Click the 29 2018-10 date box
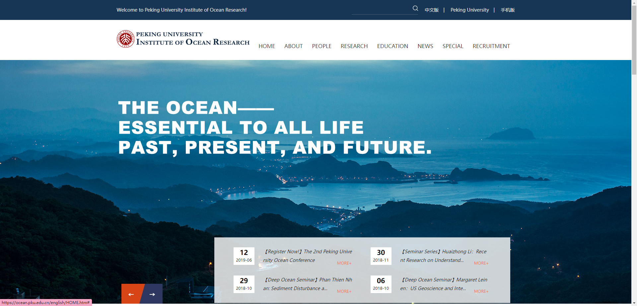The width and height of the screenshot is (637, 306). click(244, 284)
